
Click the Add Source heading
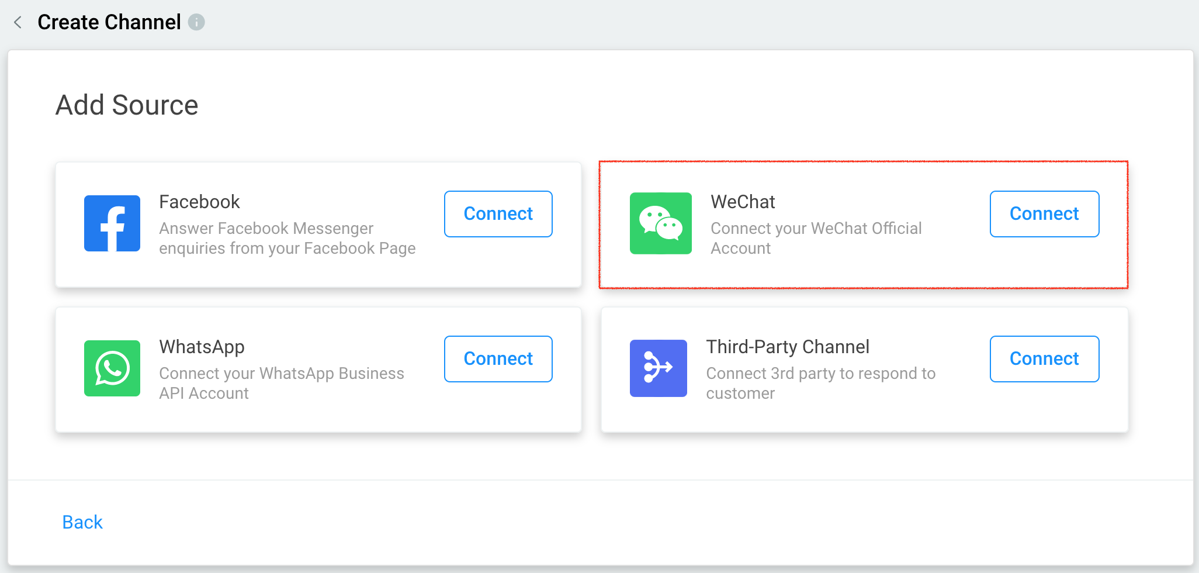pos(127,105)
